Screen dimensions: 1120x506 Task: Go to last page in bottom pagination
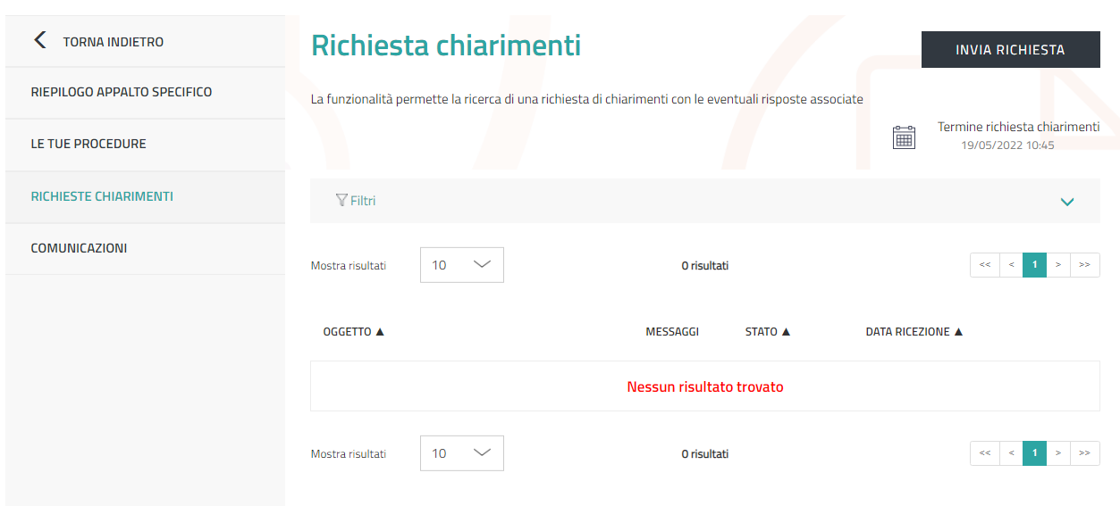coord(1084,453)
